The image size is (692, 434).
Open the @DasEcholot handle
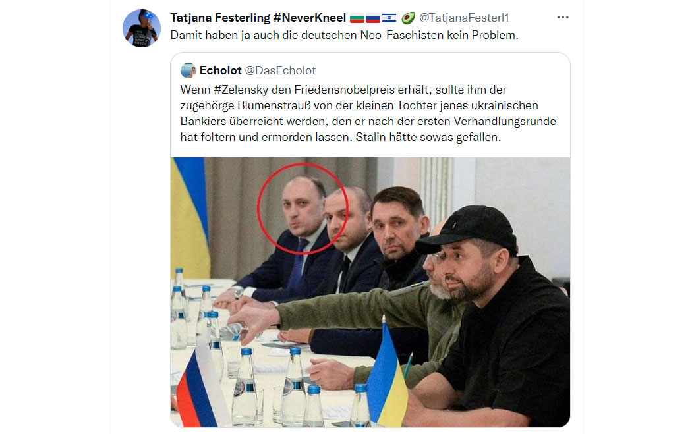[x=280, y=70]
